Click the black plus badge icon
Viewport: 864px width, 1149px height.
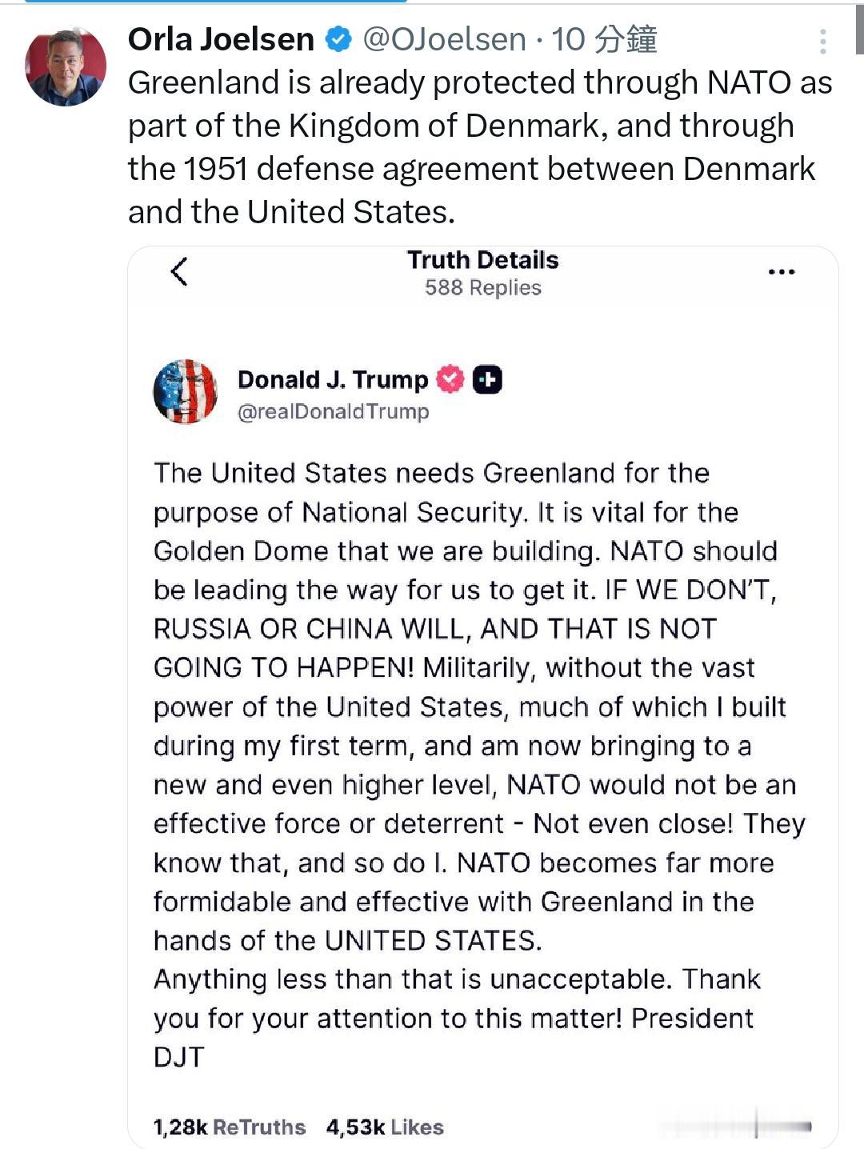(x=487, y=379)
